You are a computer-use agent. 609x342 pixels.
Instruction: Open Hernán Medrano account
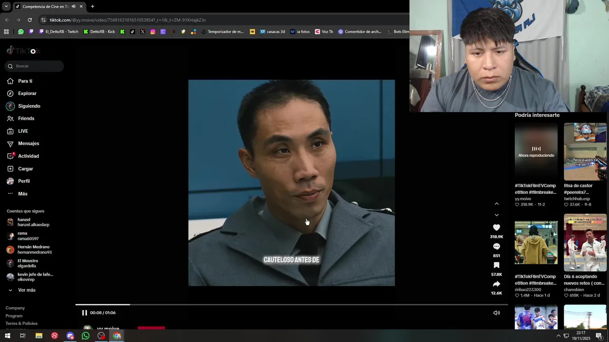point(29,250)
